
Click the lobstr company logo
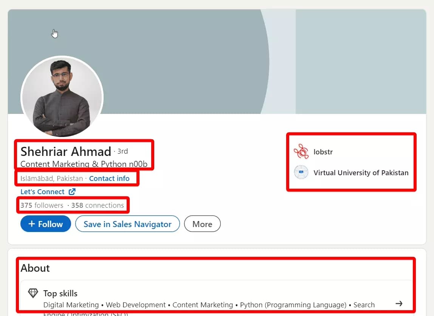coord(301,151)
